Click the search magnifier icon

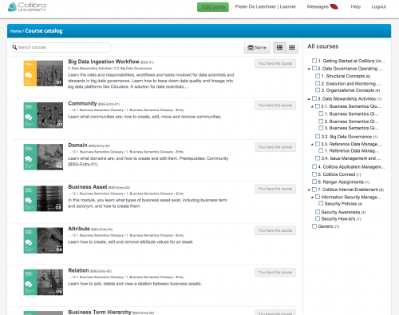(x=14, y=47)
